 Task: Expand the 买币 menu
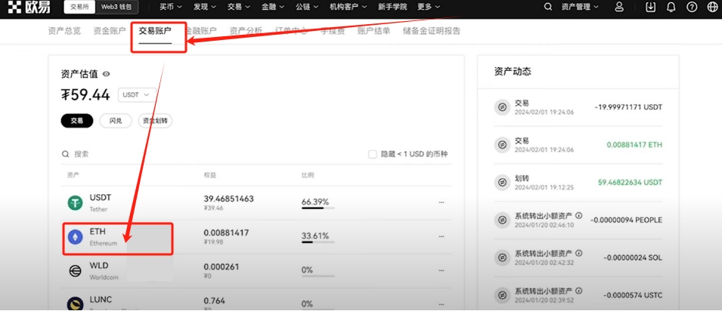click(x=171, y=7)
